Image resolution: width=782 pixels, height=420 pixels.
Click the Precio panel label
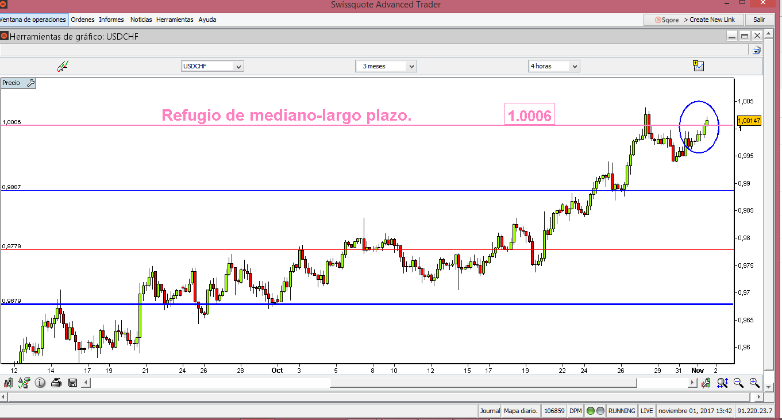[11, 83]
